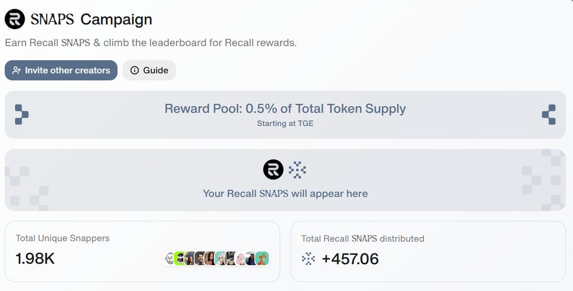Click the info circle icon beside Guide
573x291 pixels.
pyautogui.click(x=135, y=70)
